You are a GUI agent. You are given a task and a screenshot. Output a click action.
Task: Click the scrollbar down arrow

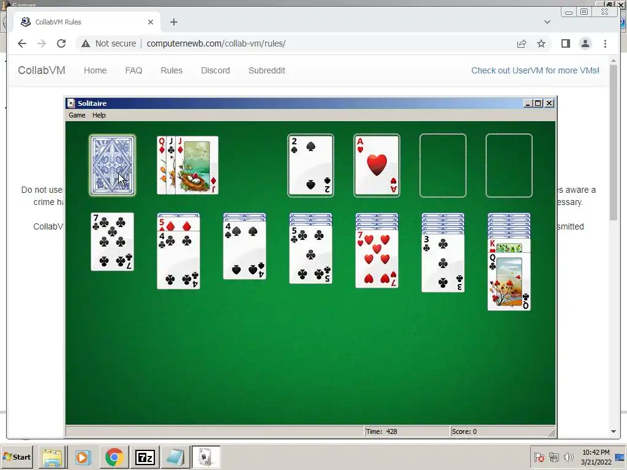point(614,431)
